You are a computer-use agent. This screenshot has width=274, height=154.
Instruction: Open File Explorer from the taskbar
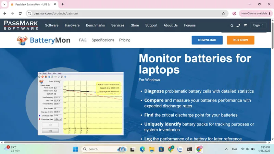(x=152, y=149)
